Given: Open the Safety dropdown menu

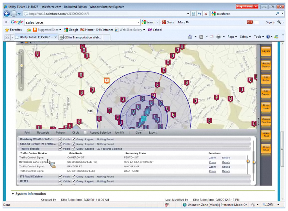Looking at the screenshot, I should pyautogui.click(x=245, y=37).
